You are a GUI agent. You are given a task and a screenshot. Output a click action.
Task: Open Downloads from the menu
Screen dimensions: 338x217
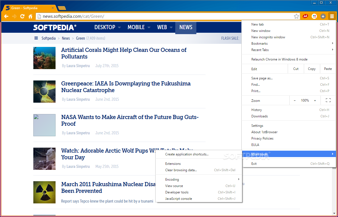(x=289, y=116)
